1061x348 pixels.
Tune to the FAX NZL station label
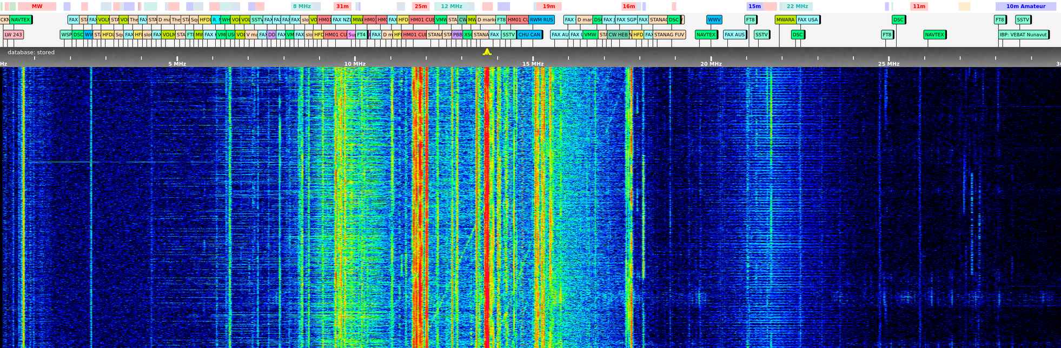341,20
